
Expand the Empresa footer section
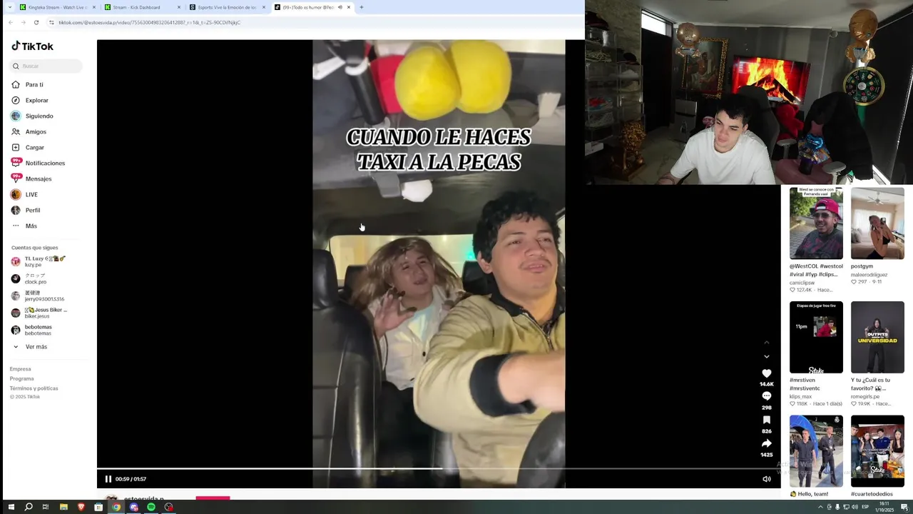tap(20, 369)
